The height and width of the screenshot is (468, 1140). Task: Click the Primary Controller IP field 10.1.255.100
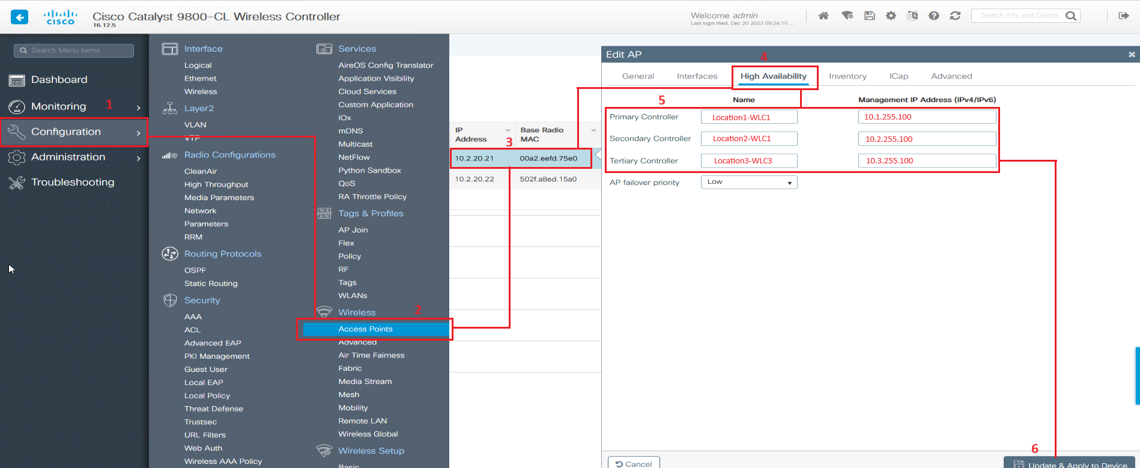click(927, 117)
